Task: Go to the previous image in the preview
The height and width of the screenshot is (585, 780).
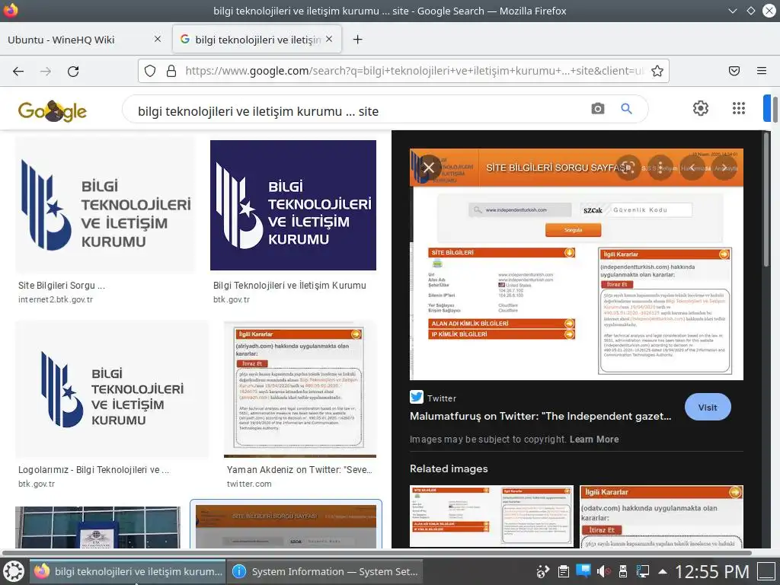Action: tap(692, 168)
